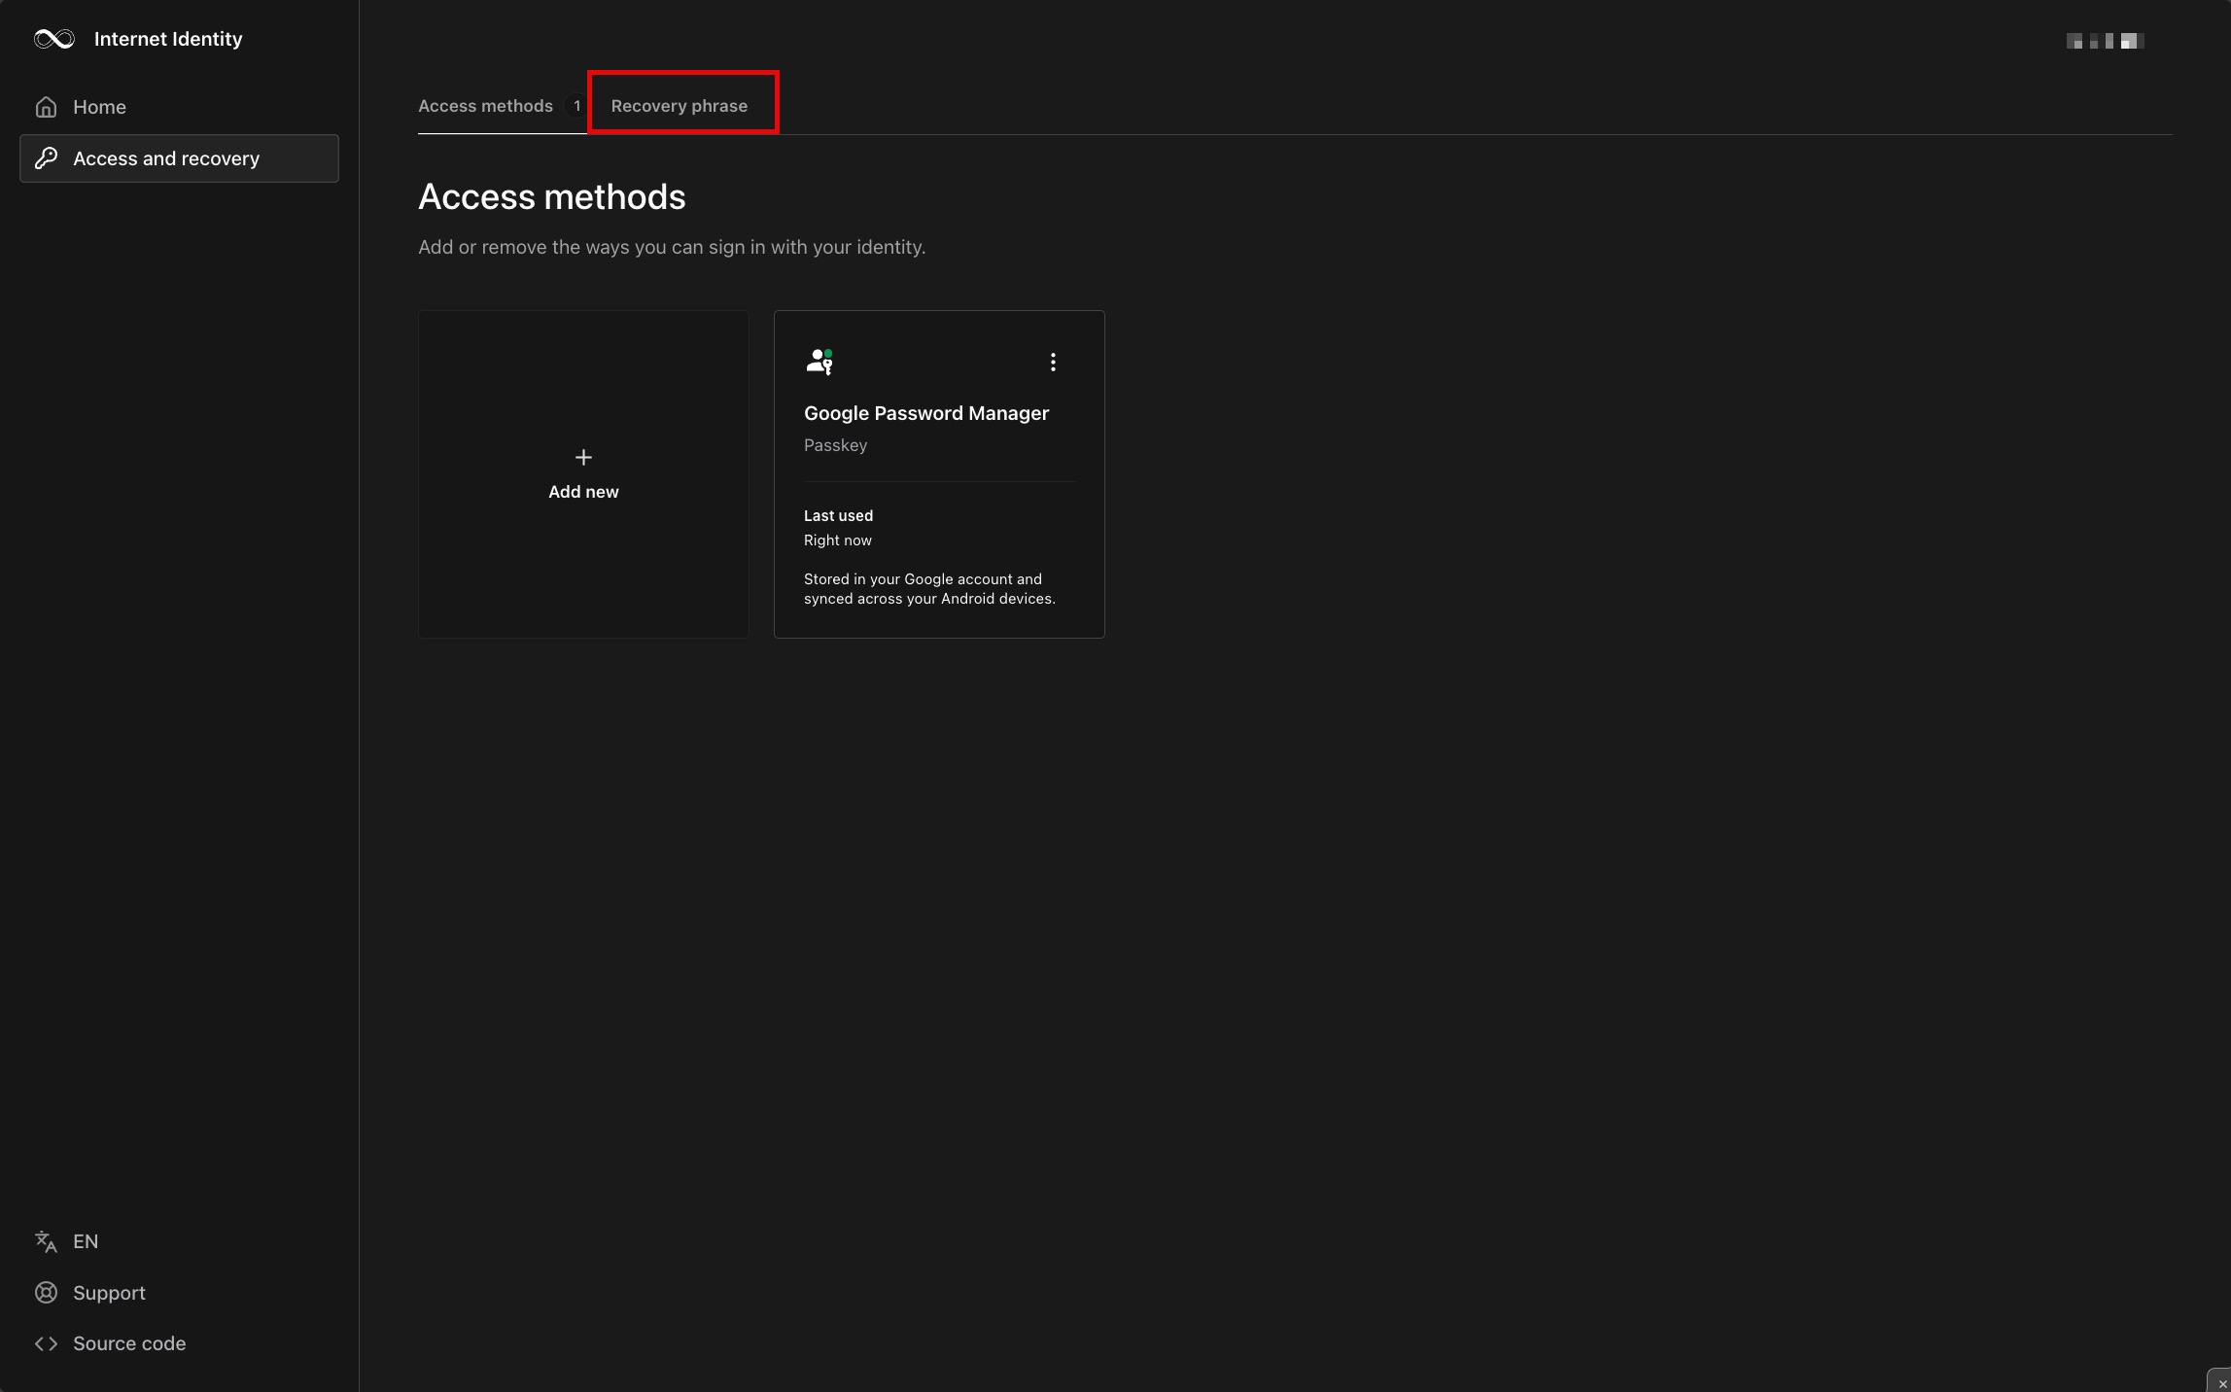Click the Source code brackets icon
2231x1392 pixels.
(x=46, y=1343)
